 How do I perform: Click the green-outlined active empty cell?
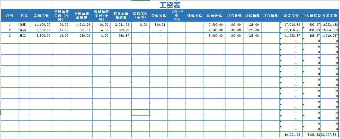click(x=140, y=112)
